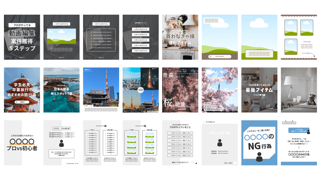The height and width of the screenshot is (180, 321).
Task: Click first checkbox in ②タイトルタイトル checklist
Action: [91, 32]
